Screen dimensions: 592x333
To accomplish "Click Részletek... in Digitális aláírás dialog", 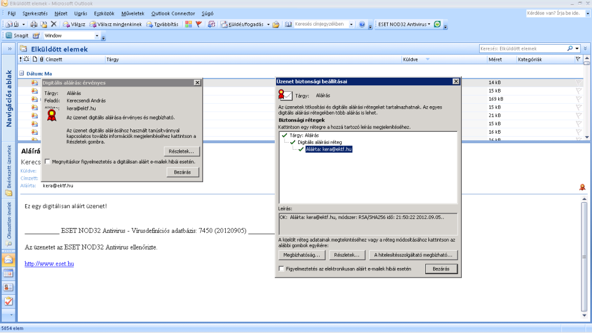I will pos(182,151).
